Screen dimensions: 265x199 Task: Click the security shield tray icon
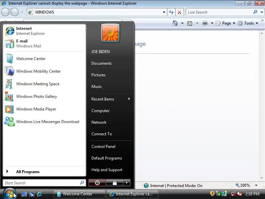[212, 193]
